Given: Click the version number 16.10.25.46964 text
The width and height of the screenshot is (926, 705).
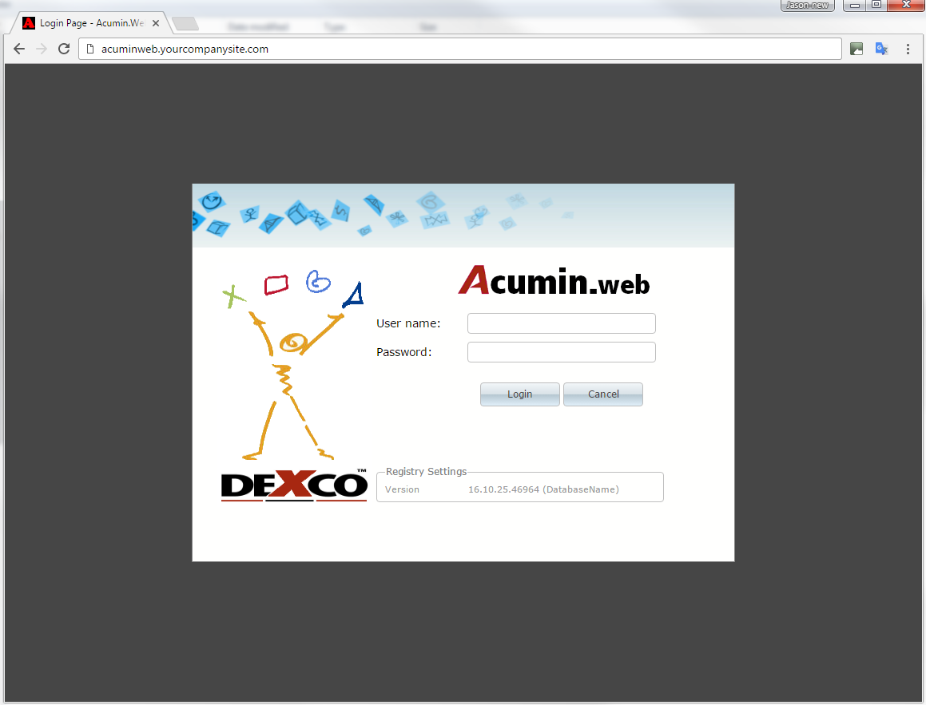Looking at the screenshot, I should pos(504,489).
